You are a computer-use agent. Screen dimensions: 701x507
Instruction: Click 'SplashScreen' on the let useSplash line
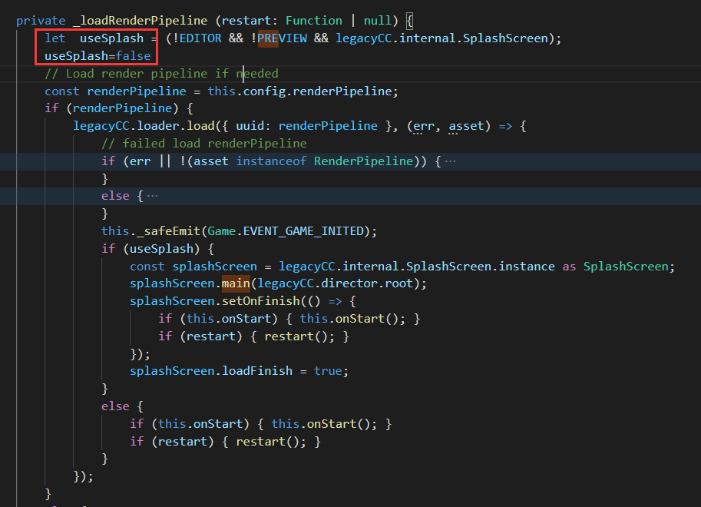[505, 38]
